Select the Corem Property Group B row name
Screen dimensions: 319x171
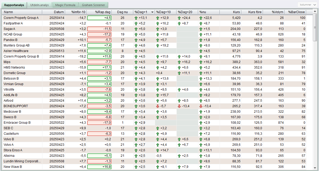tap(21, 56)
